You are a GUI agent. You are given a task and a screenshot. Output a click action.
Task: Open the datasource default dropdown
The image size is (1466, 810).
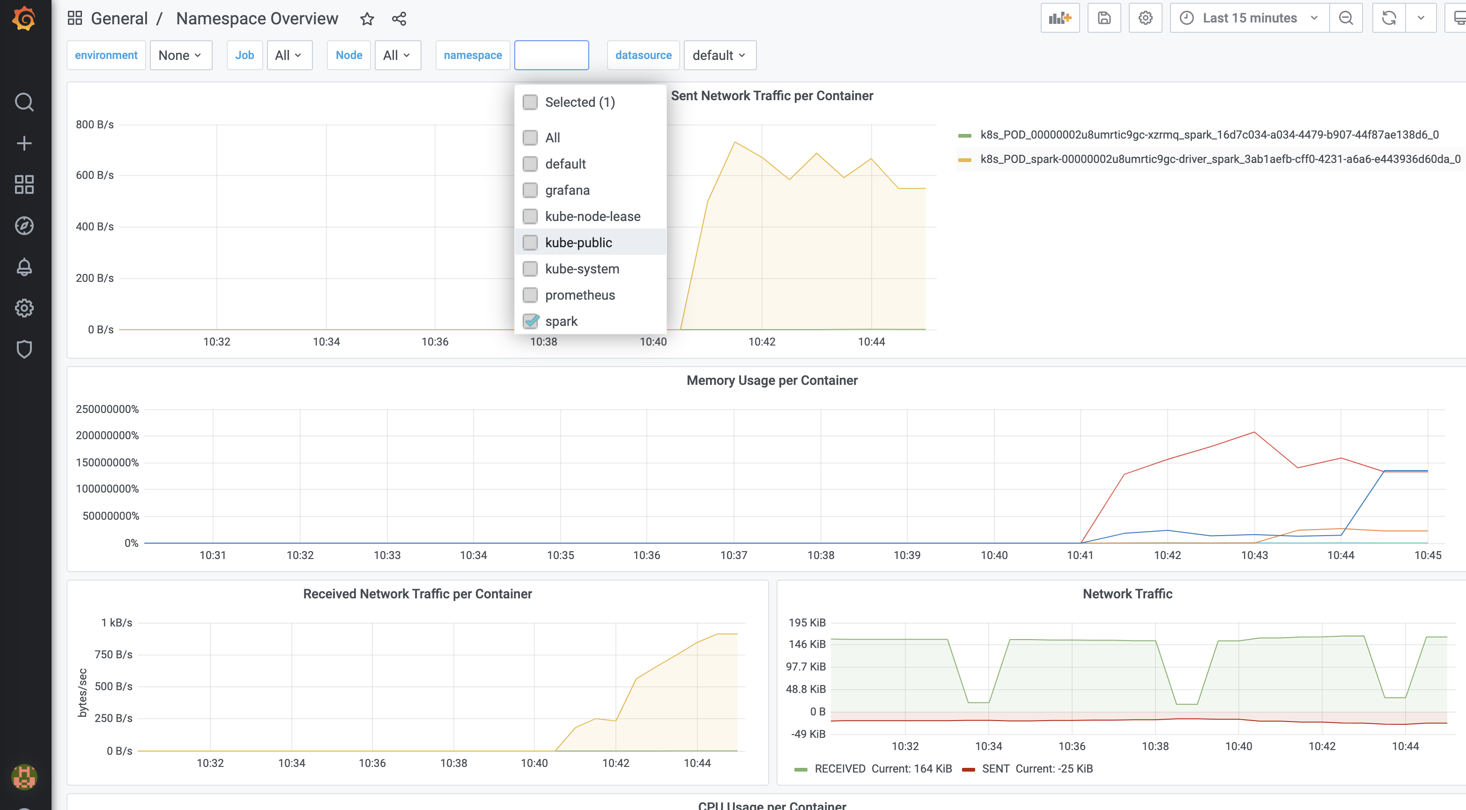719,55
